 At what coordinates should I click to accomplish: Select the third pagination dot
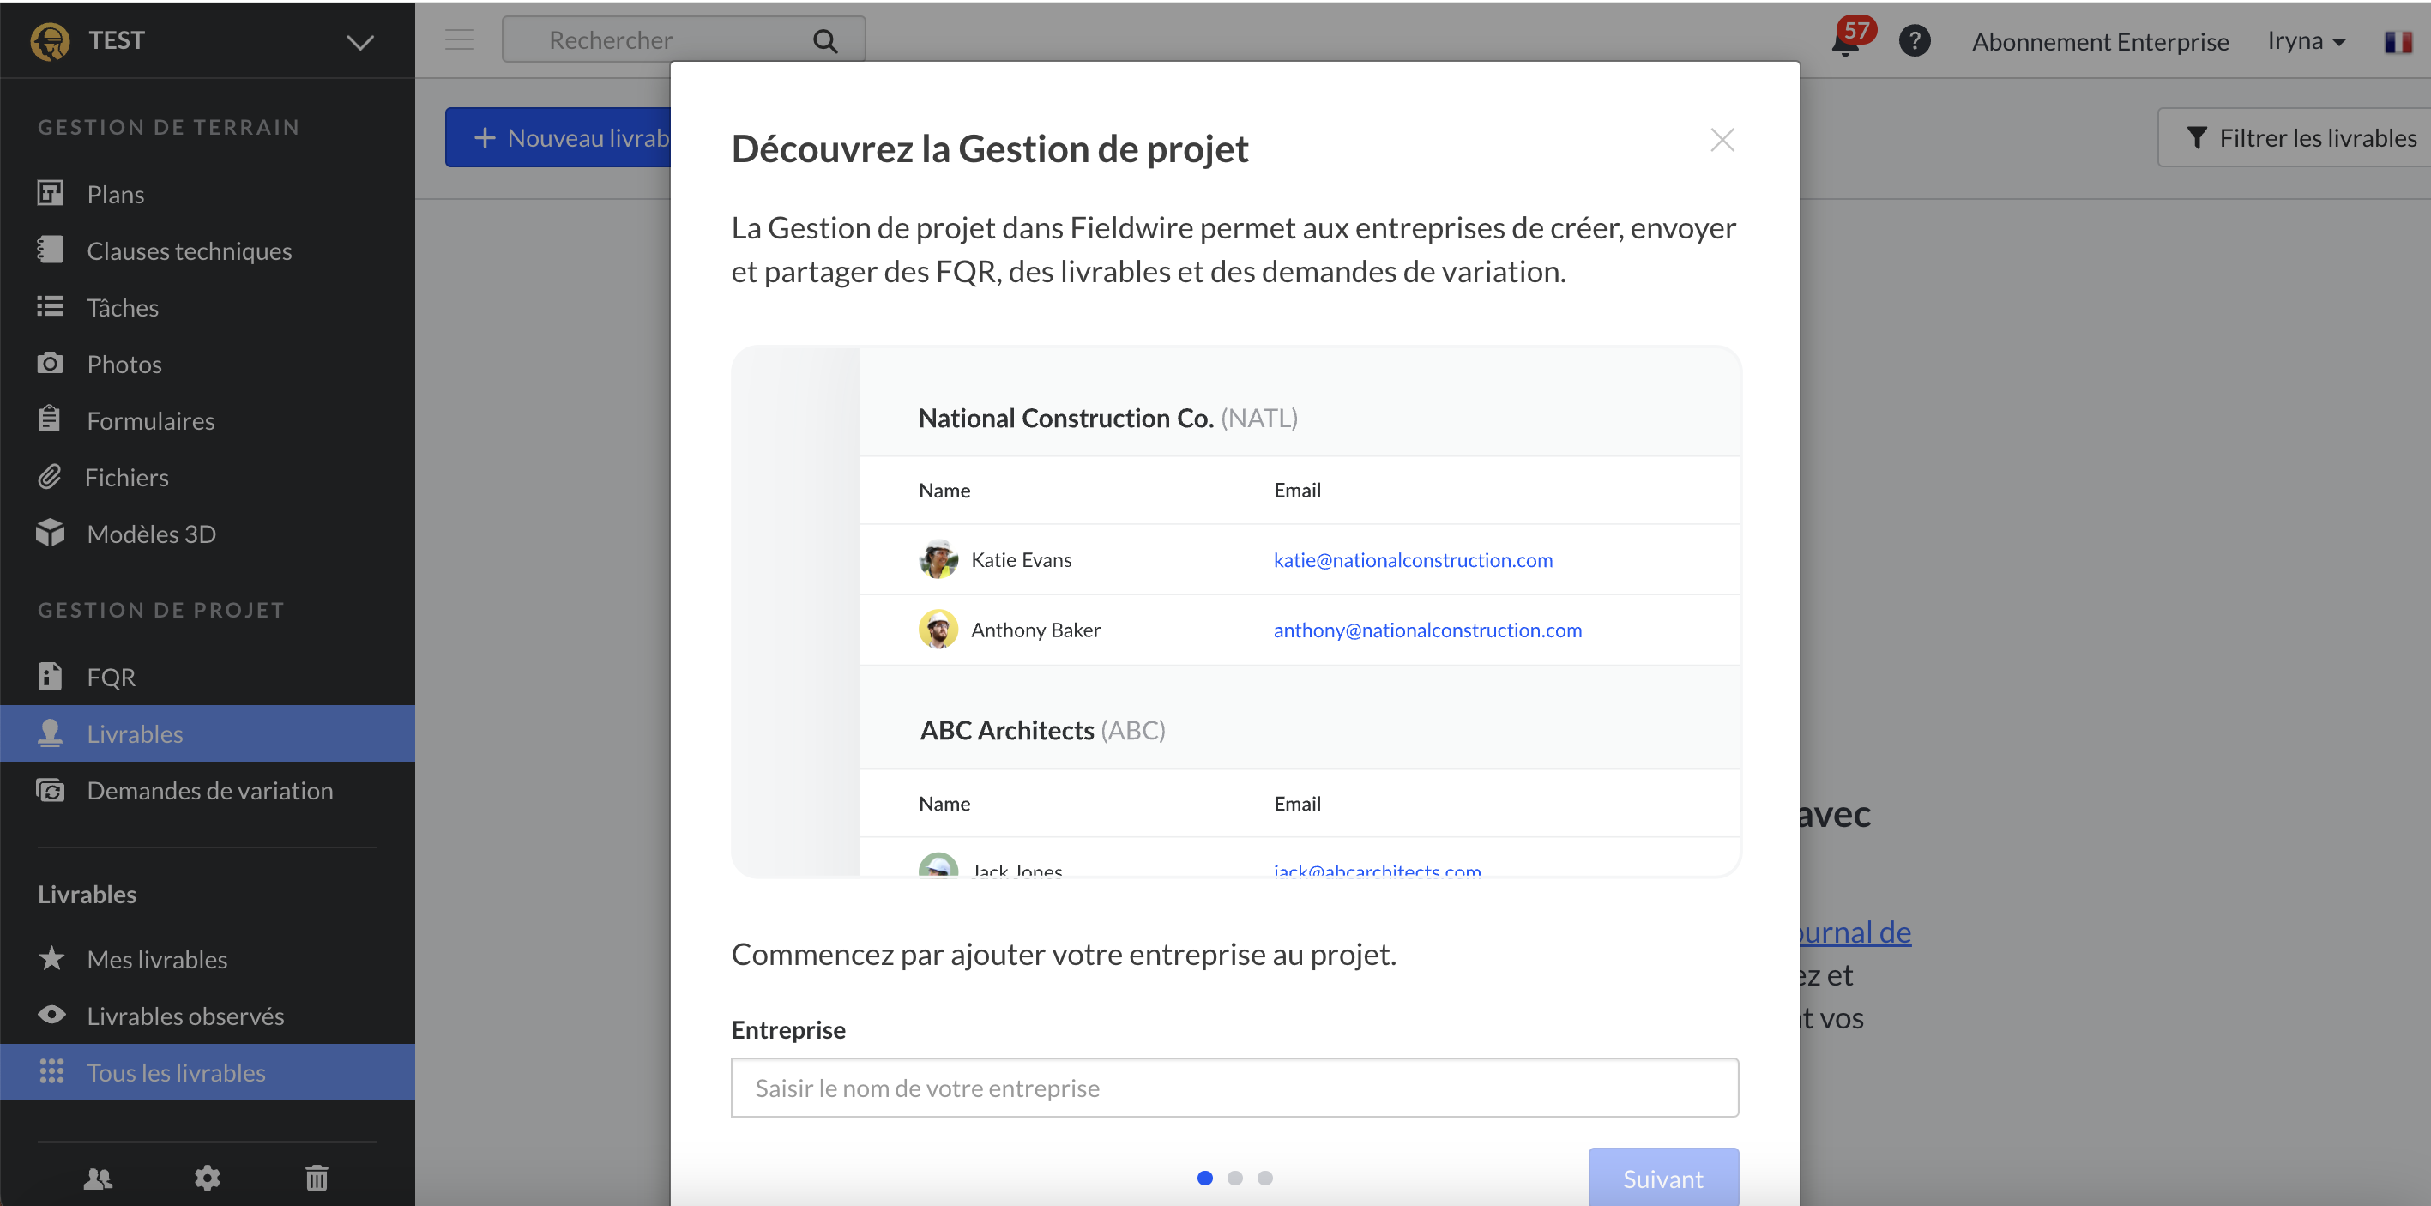pyautogui.click(x=1265, y=1178)
